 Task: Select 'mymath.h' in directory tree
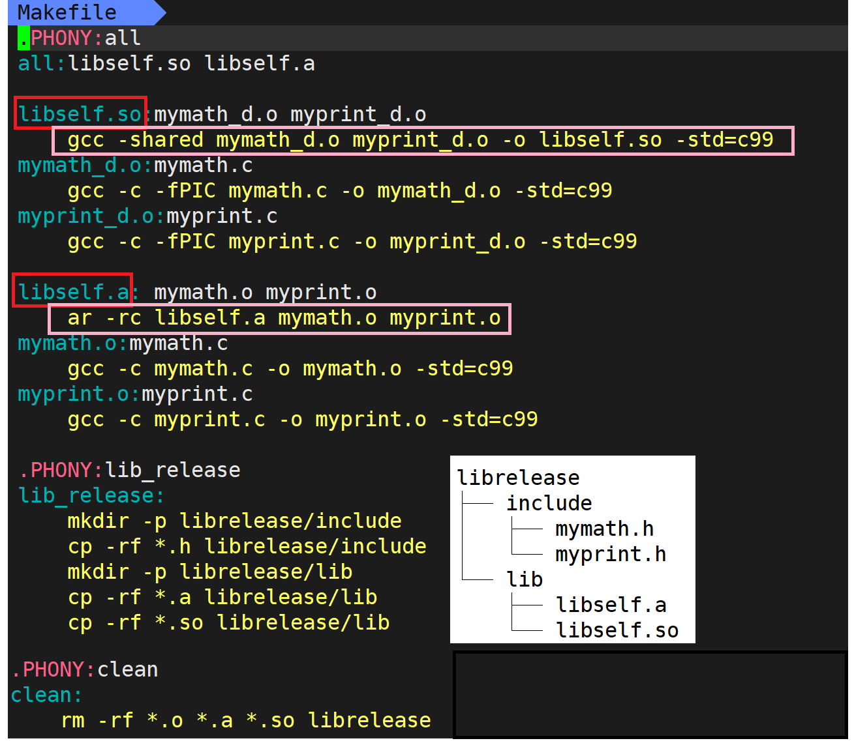click(x=604, y=529)
